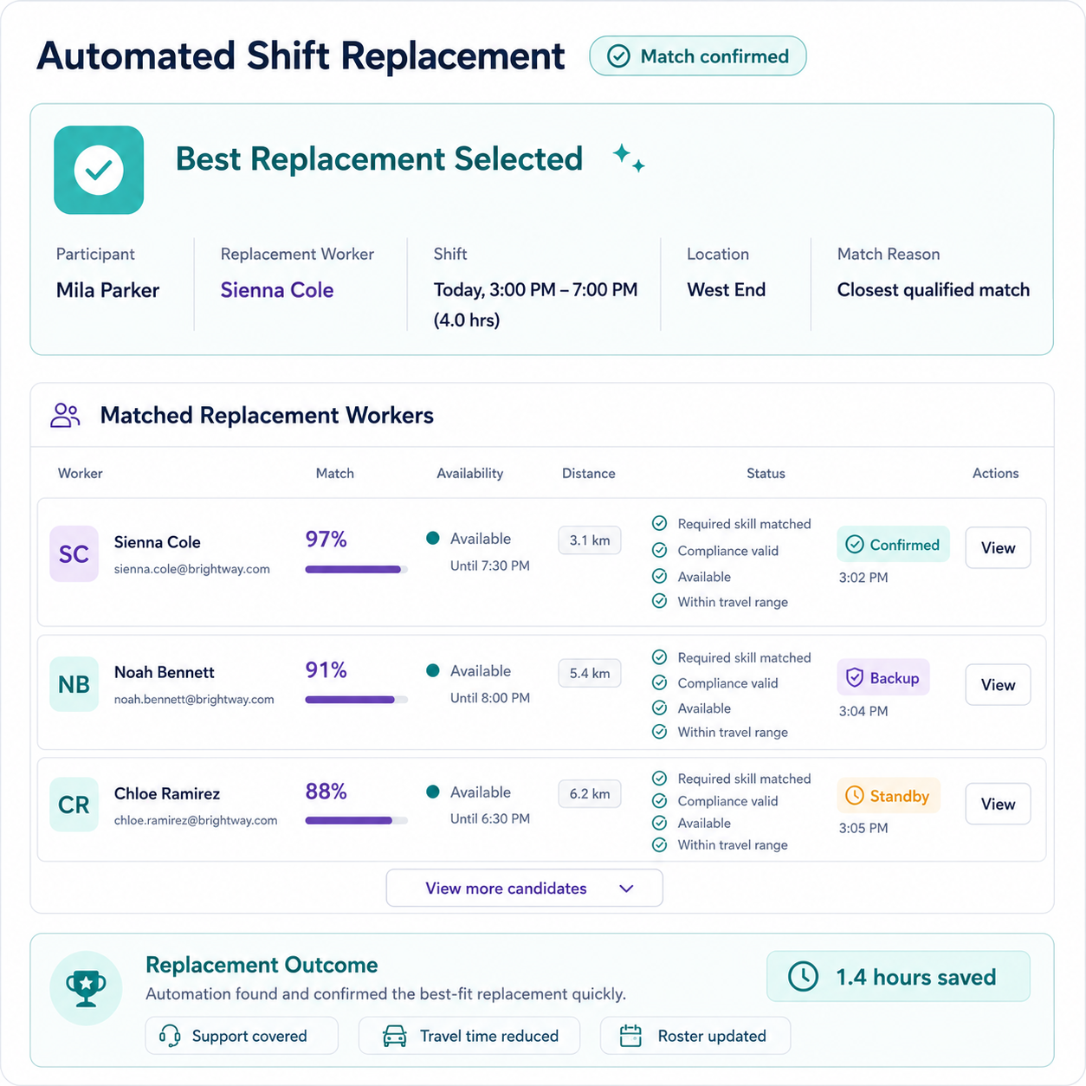
Task: View Noah Bennett's details
Action: pos(998,684)
